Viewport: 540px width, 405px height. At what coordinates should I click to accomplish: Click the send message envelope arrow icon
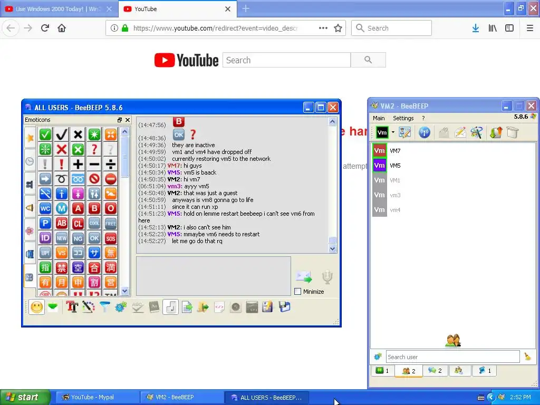(304, 276)
